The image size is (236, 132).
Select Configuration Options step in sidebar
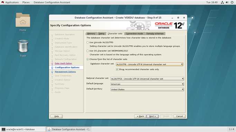[67, 67]
